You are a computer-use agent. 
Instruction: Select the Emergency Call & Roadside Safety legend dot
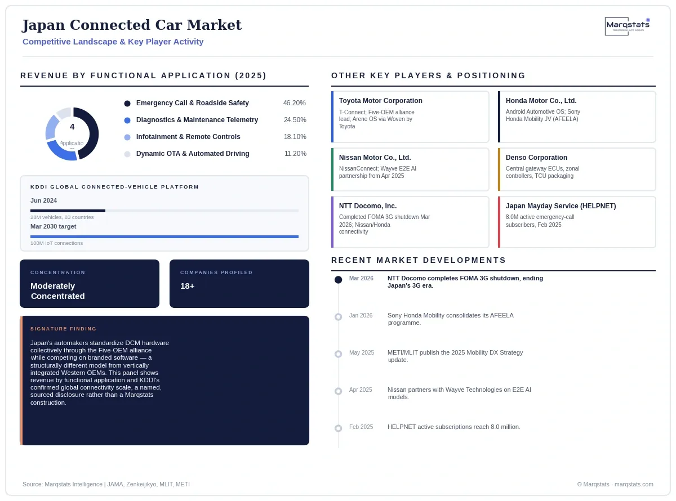[127, 104]
